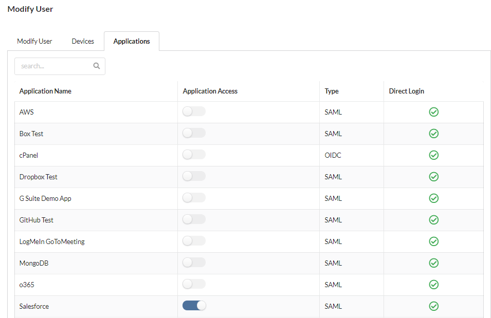The height and width of the screenshot is (318, 491).
Task: Click the MongoDB direct login checkmark
Action: coord(434,263)
